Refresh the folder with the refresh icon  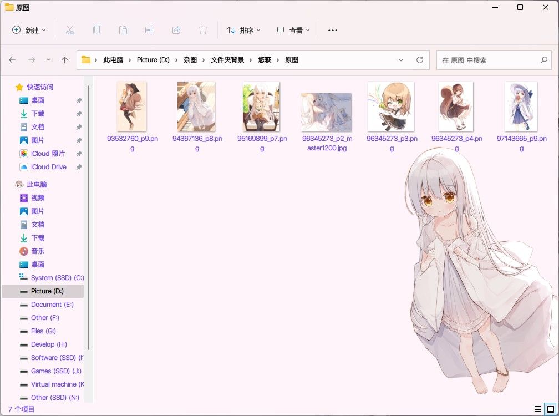click(x=420, y=60)
